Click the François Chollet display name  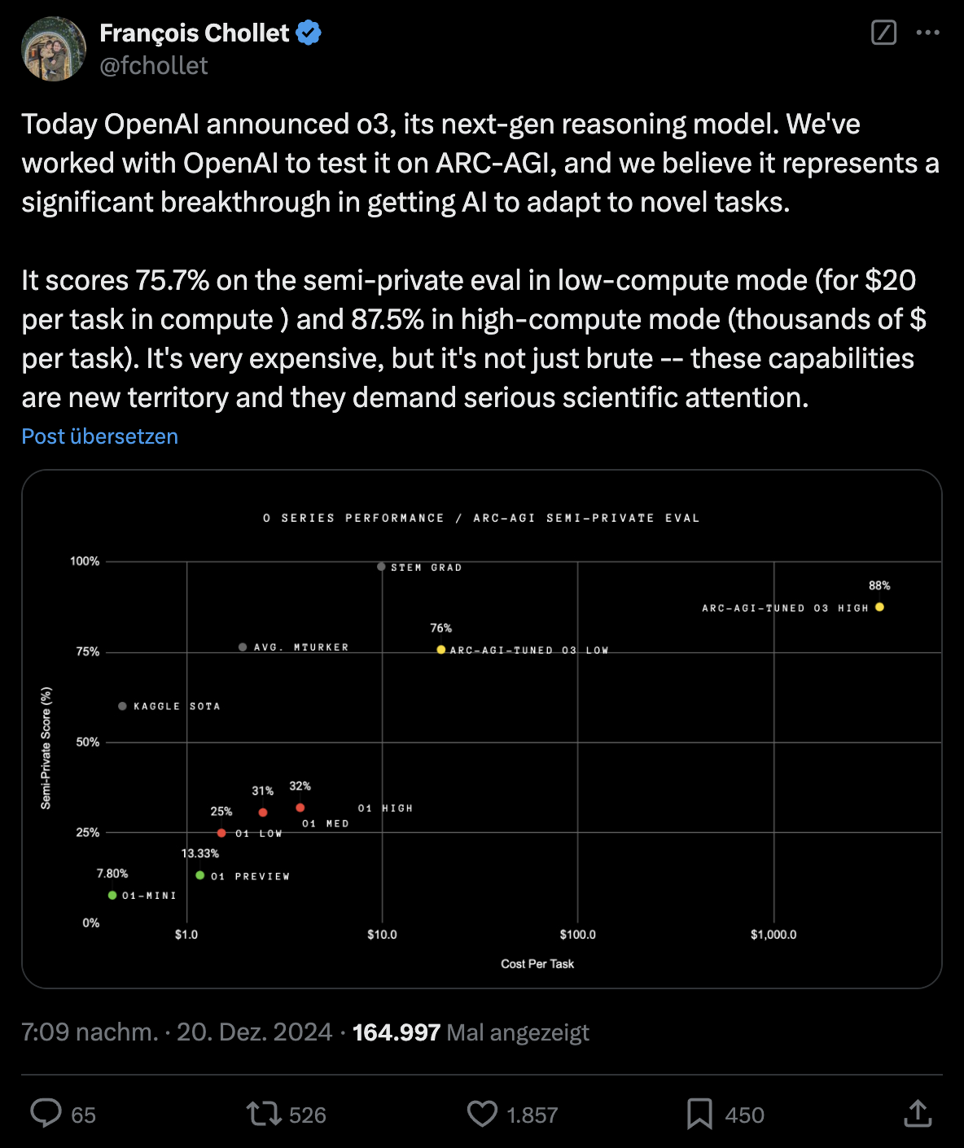[x=194, y=33]
